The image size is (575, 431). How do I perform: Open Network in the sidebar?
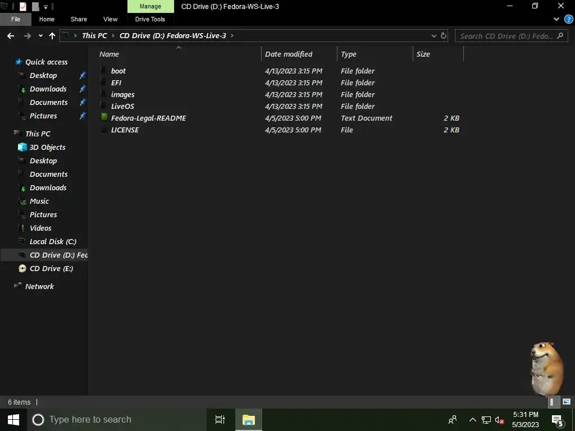coord(39,287)
